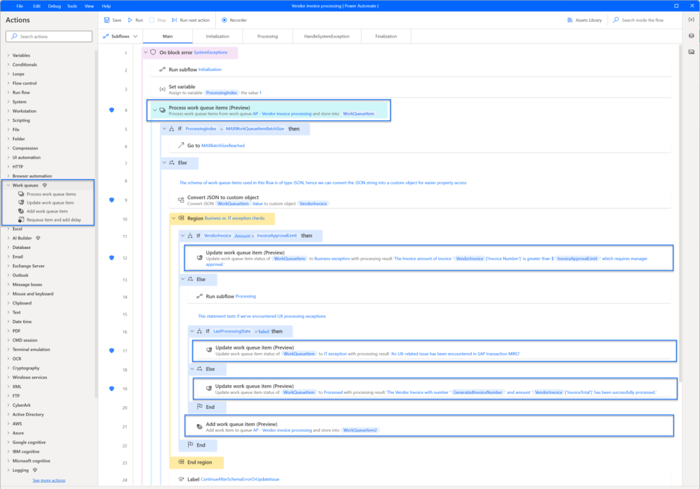
Task: Toggle the breakpoint on line 19
Action: click(111, 390)
